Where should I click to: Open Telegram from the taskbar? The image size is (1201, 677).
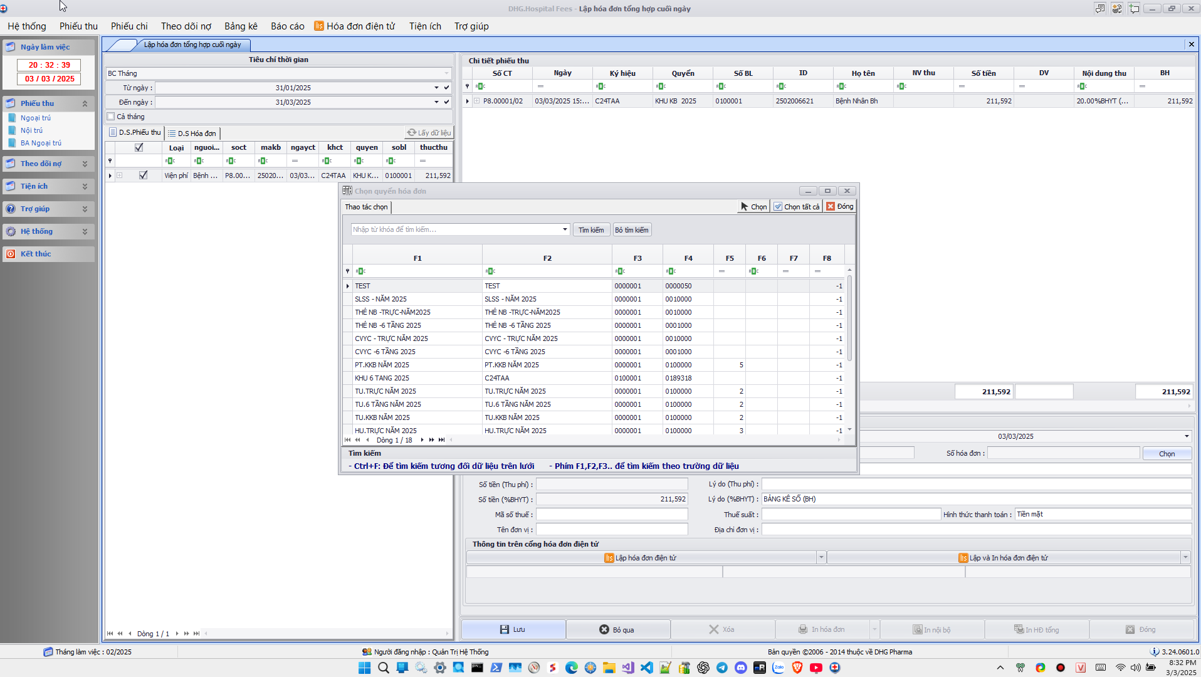[722, 668]
